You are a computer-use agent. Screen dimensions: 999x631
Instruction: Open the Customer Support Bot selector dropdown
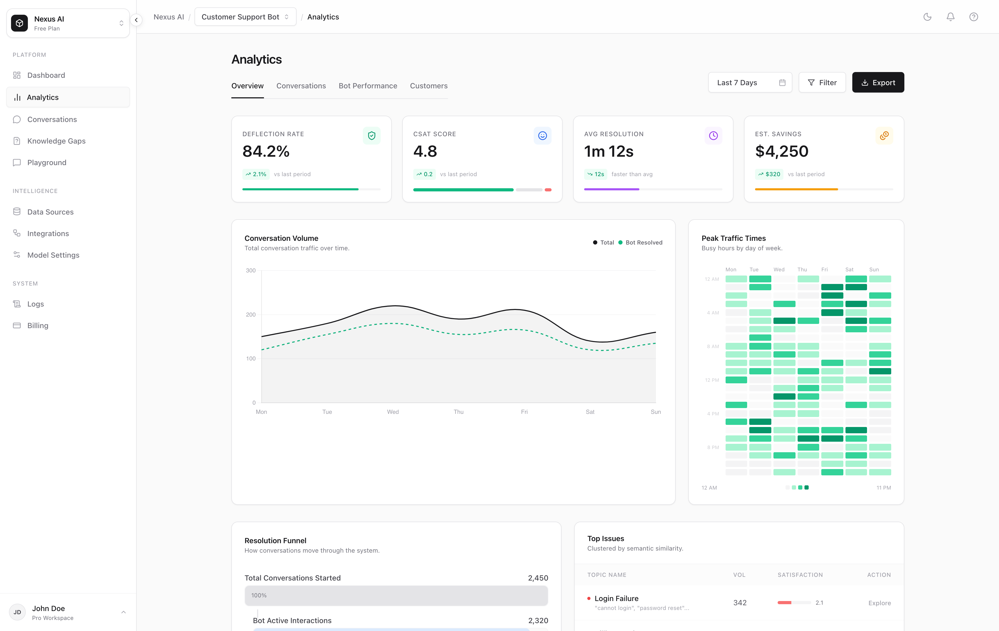click(245, 17)
